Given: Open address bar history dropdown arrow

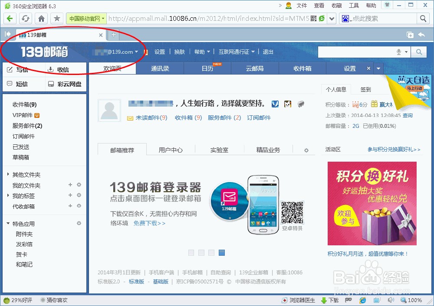Looking at the screenshot, I should point(332,19).
